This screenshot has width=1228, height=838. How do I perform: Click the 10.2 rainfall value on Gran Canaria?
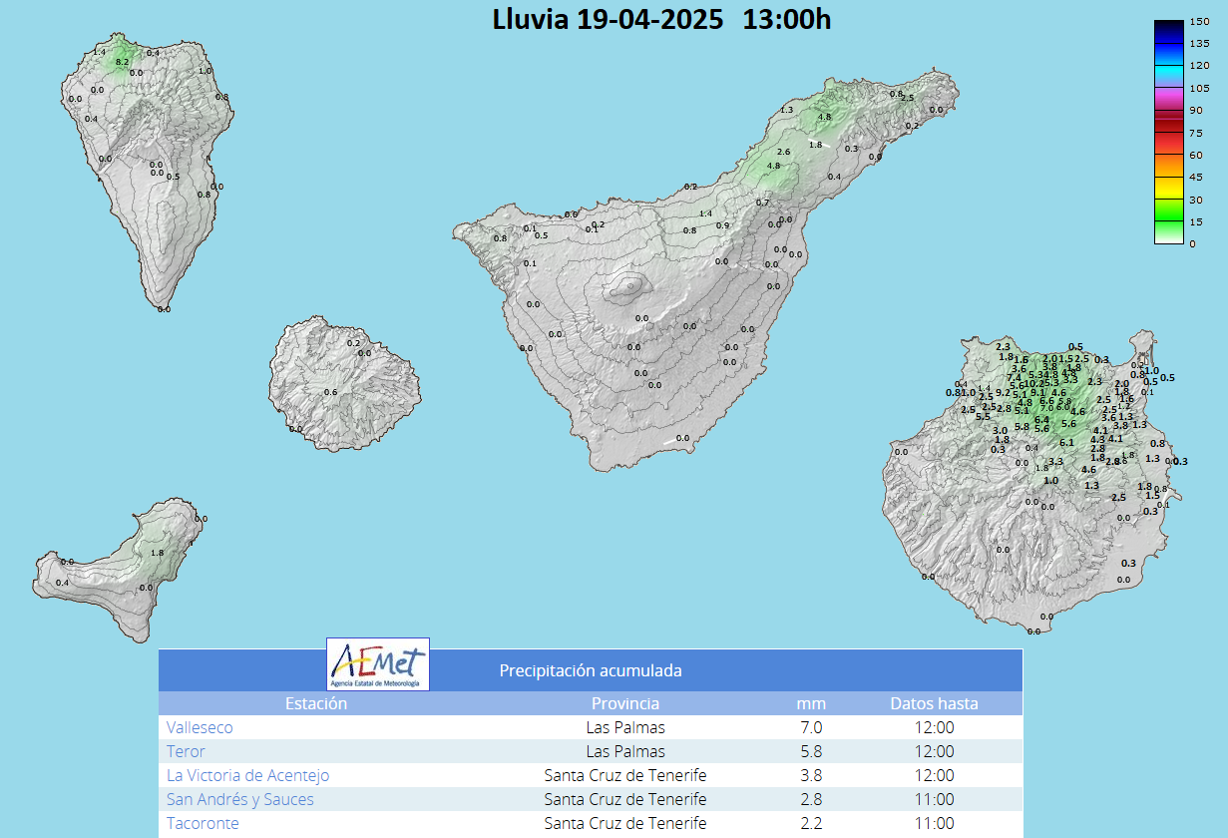[1034, 383]
